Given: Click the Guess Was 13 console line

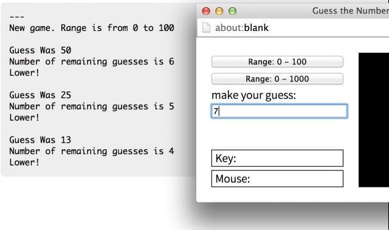Looking at the screenshot, I should [40, 140].
